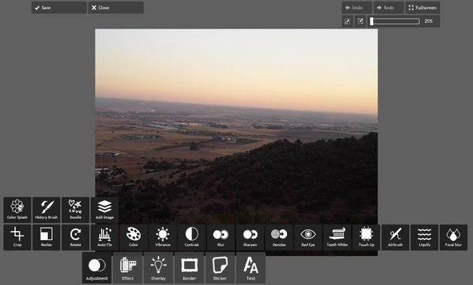Open the Doodle tool
473x285 pixels.
[x=75, y=210]
